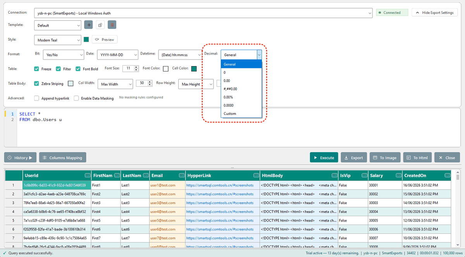
Task: Open column options icon in HtmlBody header
Action: tap(334, 175)
